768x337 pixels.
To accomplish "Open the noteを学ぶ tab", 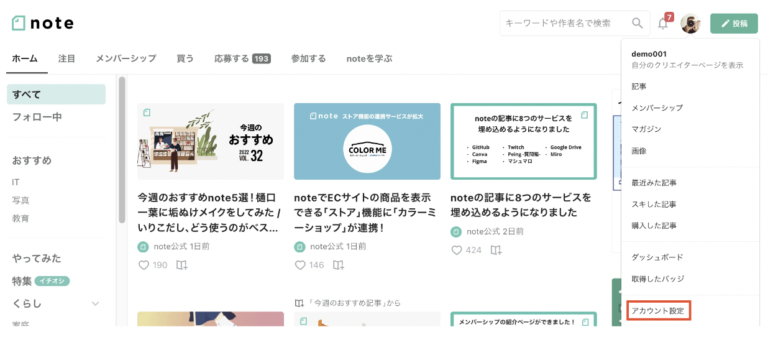I will (370, 58).
